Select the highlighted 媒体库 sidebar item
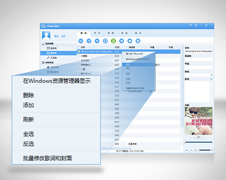The height and width of the screenshot is (180, 226). (58, 53)
